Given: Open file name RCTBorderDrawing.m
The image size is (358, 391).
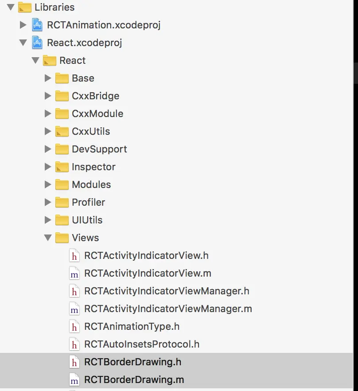Looking at the screenshot, I should click(x=134, y=379).
